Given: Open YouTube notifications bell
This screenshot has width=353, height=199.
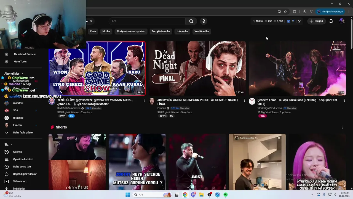Looking at the screenshot, I should (x=331, y=21).
